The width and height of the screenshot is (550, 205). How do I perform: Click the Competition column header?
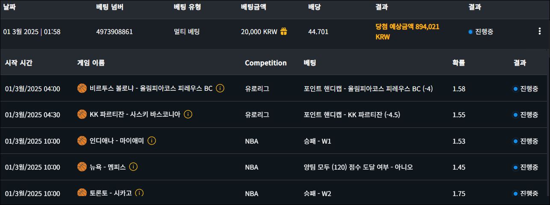(x=265, y=63)
